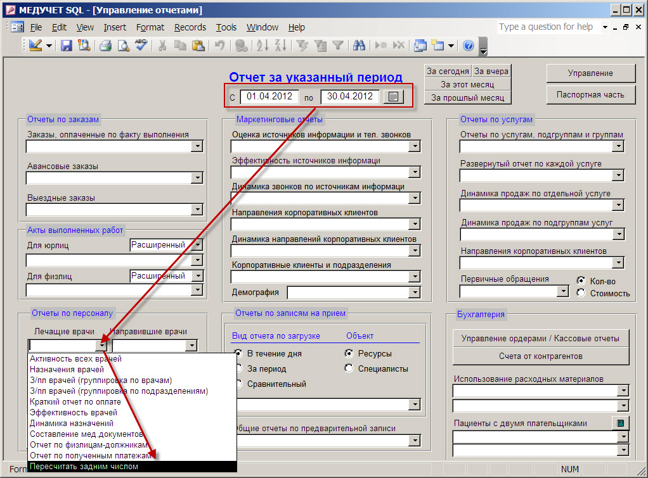Viewport: 648px width, 478px height.
Task: Click the Copy toolbar icon
Action: click(x=180, y=46)
